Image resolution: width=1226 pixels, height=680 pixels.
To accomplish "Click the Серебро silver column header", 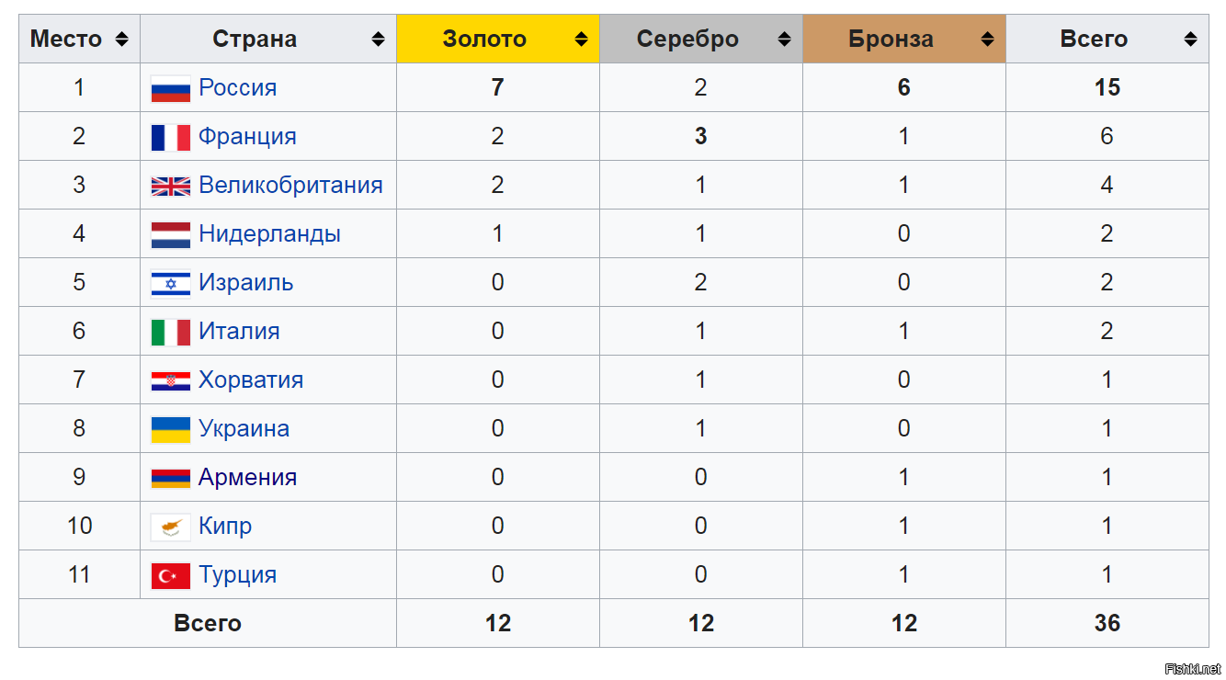I will [687, 40].
